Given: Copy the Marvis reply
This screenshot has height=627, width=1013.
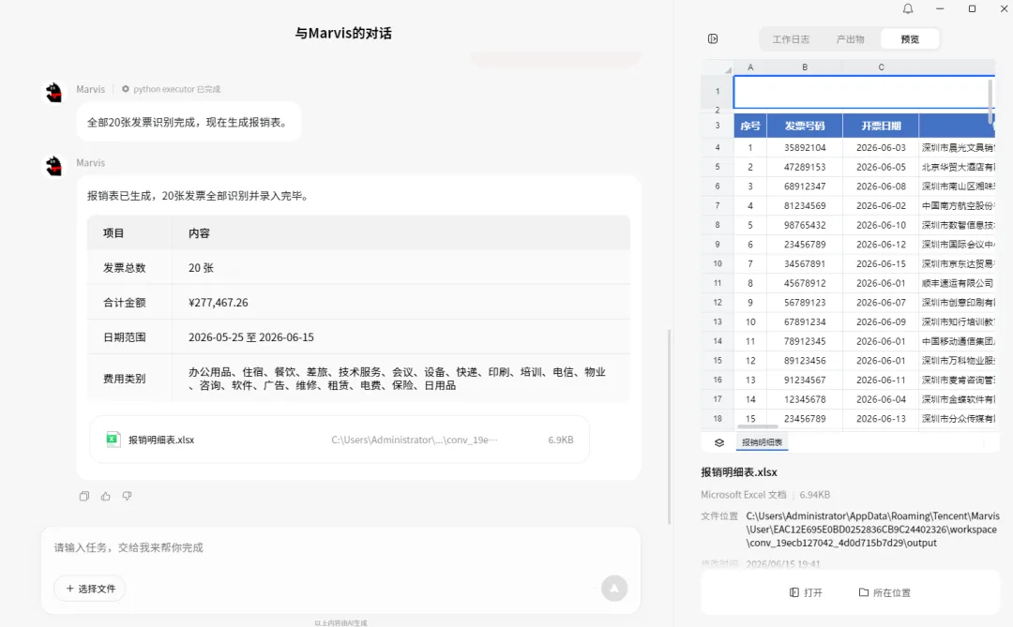Looking at the screenshot, I should (x=84, y=496).
